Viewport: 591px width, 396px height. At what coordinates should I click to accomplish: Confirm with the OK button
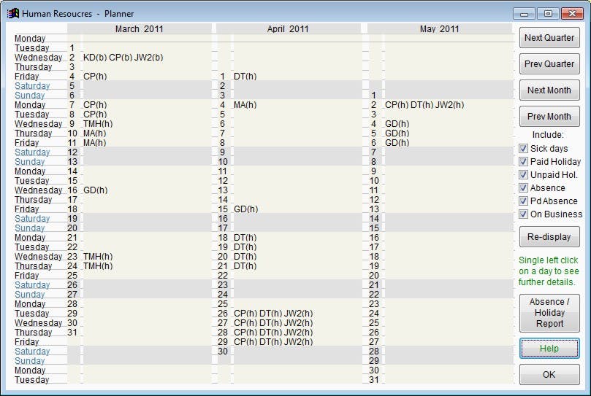coord(549,375)
